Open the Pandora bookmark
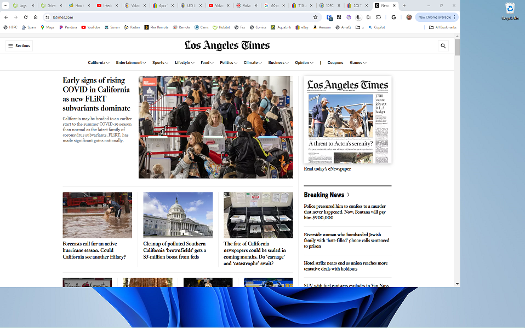Viewport: 525px width, 328px height. 68,27
